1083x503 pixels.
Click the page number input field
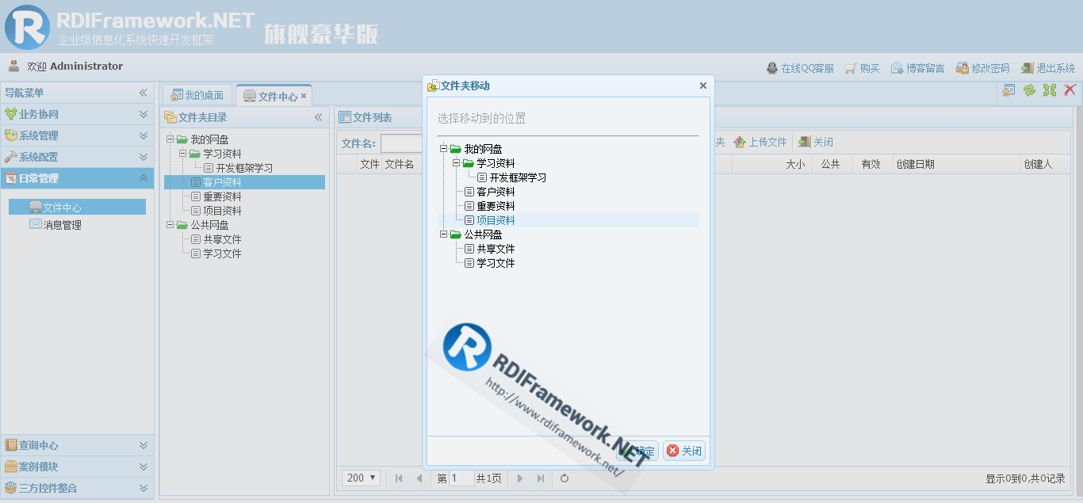point(461,478)
